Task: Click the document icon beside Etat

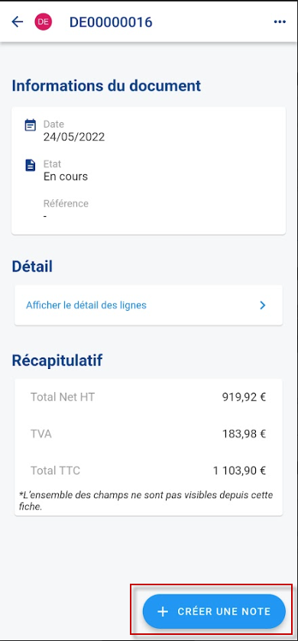Action: pos(31,165)
